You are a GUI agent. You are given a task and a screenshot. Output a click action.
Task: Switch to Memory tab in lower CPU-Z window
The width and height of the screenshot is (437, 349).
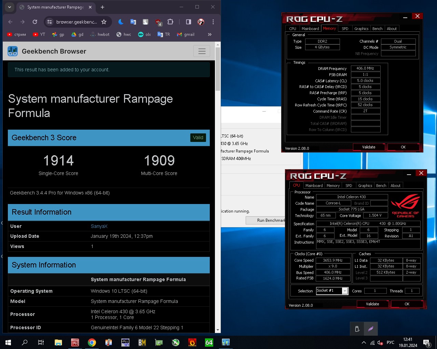(x=333, y=186)
